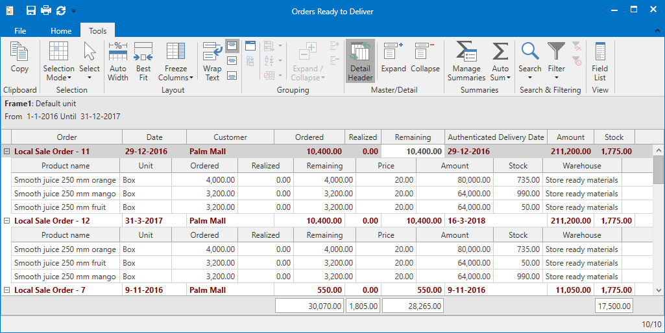Viewport: 665px width, 333px height.
Task: Click the Print icon in title bar
Action: point(46,10)
